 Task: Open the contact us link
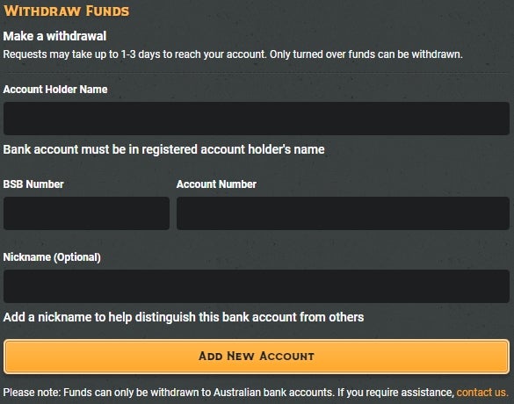pos(482,393)
